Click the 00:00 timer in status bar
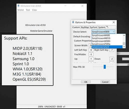129x109 pixels. 59,107
